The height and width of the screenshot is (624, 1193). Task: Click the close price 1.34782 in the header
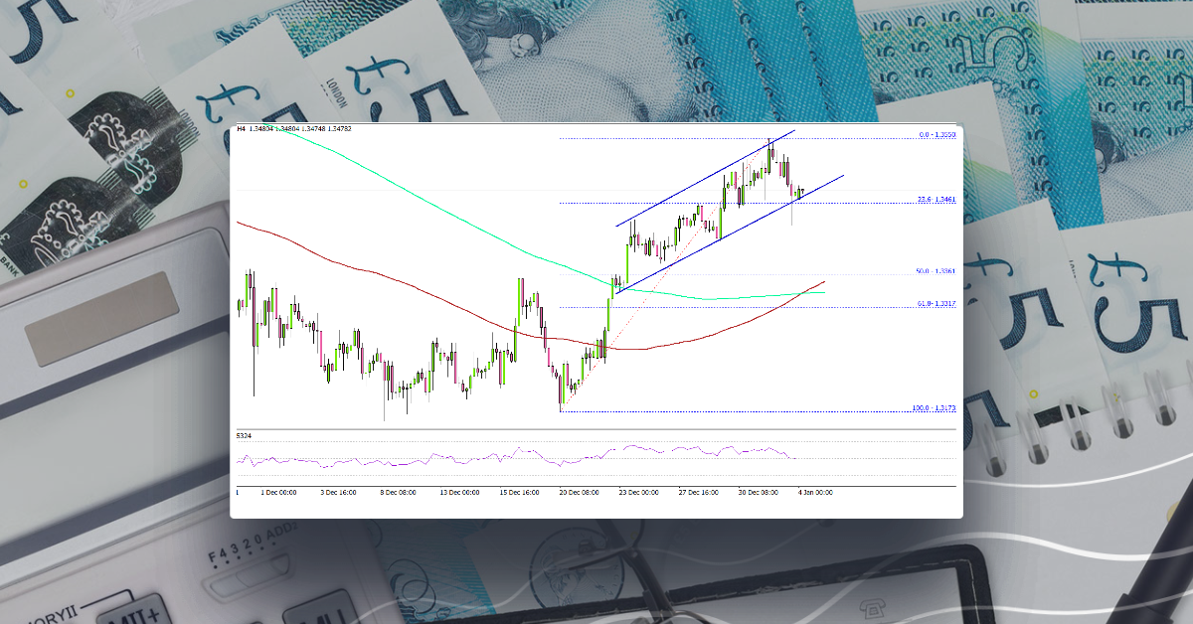(338, 130)
